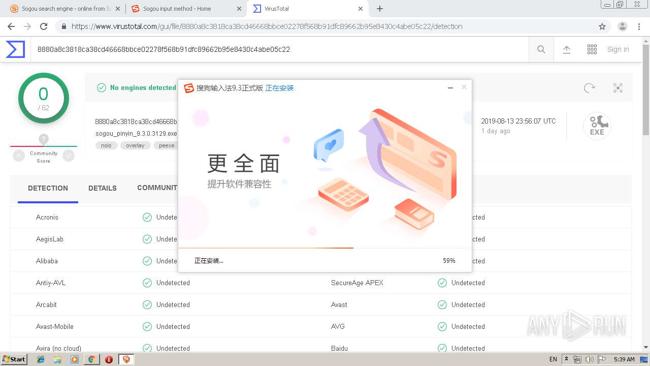Click the Avast-Mobile engine name
650x366 pixels.
(x=55, y=326)
